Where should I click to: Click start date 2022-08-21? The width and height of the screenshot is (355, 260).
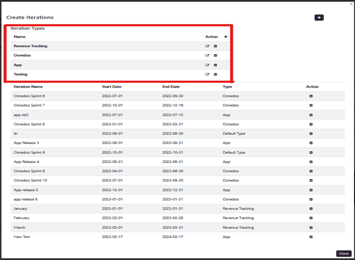coord(112,162)
